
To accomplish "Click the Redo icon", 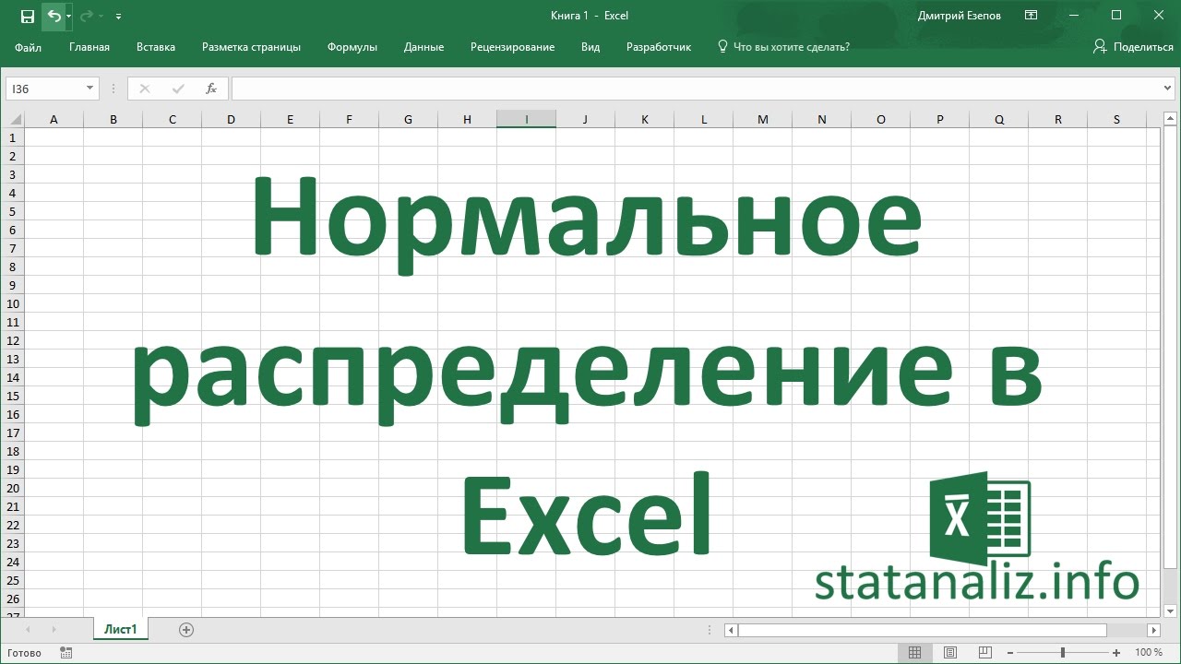I will tap(87, 16).
